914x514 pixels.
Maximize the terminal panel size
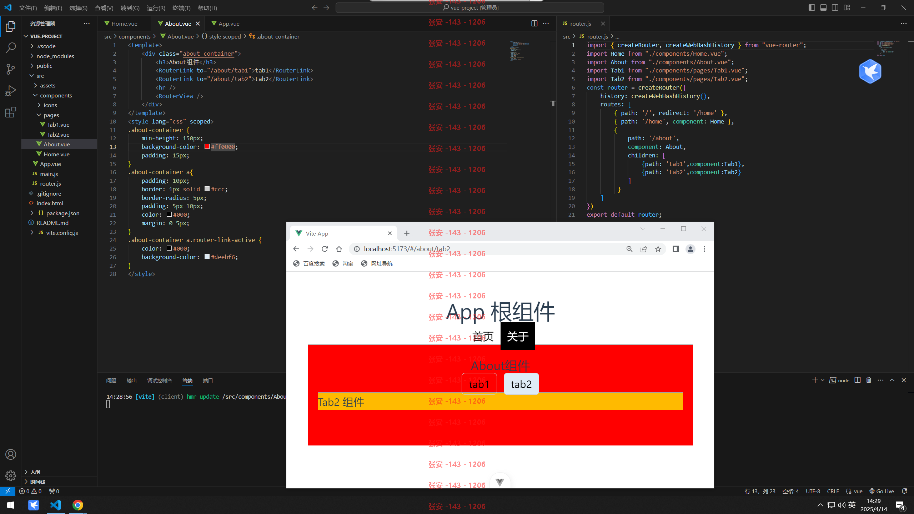tap(892, 380)
